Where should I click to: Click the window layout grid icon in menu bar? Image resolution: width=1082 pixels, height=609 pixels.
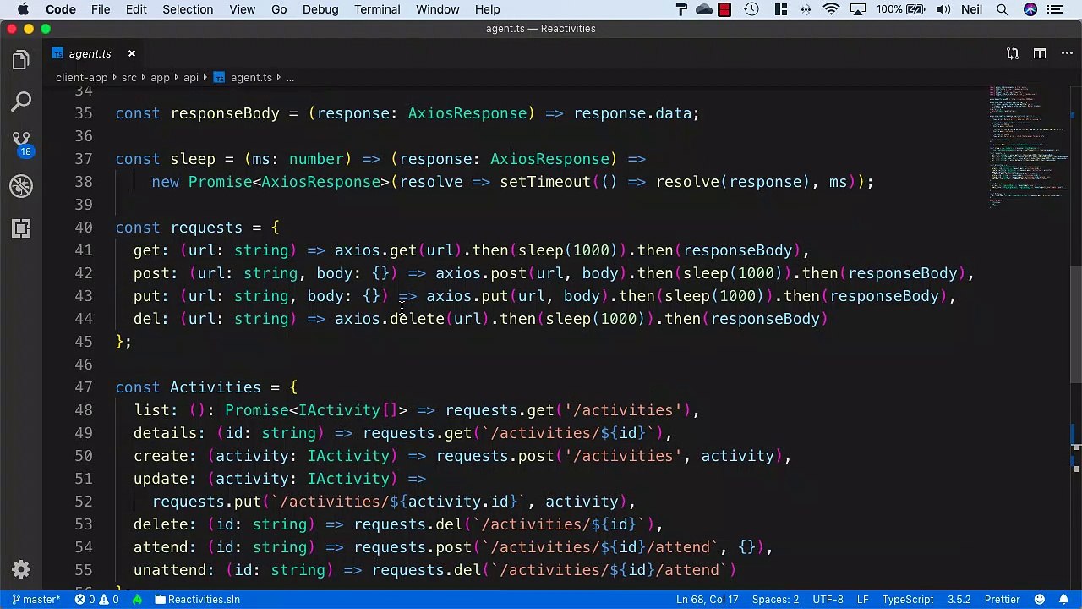pyautogui.click(x=781, y=9)
